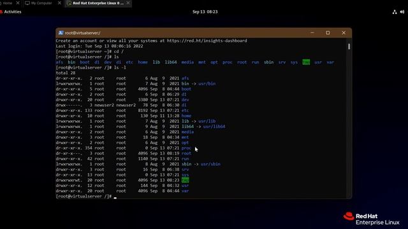Open the clock showing Sep 13 08:23

click(x=205, y=11)
